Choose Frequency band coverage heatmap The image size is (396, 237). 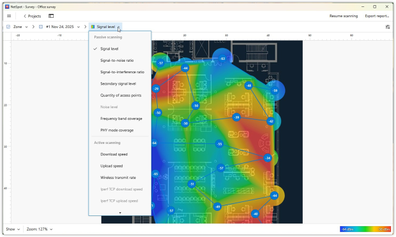120,118
